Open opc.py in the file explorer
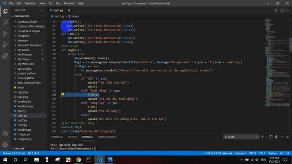Viewport: 292px width, 164px height. (21, 111)
